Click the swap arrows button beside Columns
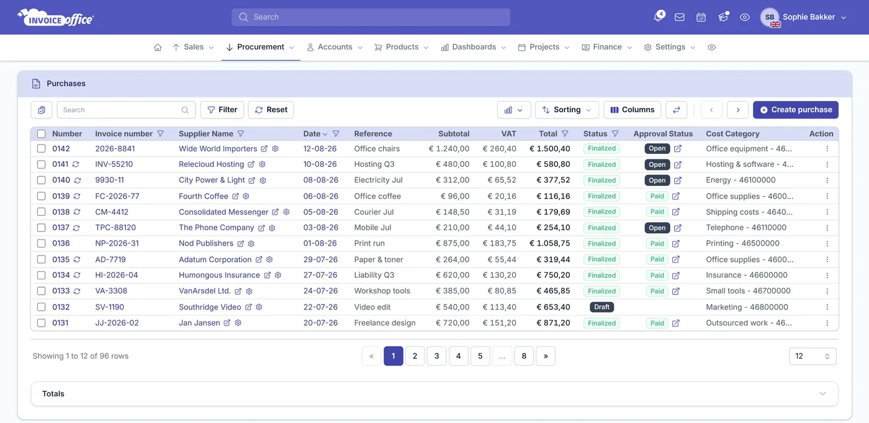 pyautogui.click(x=677, y=110)
